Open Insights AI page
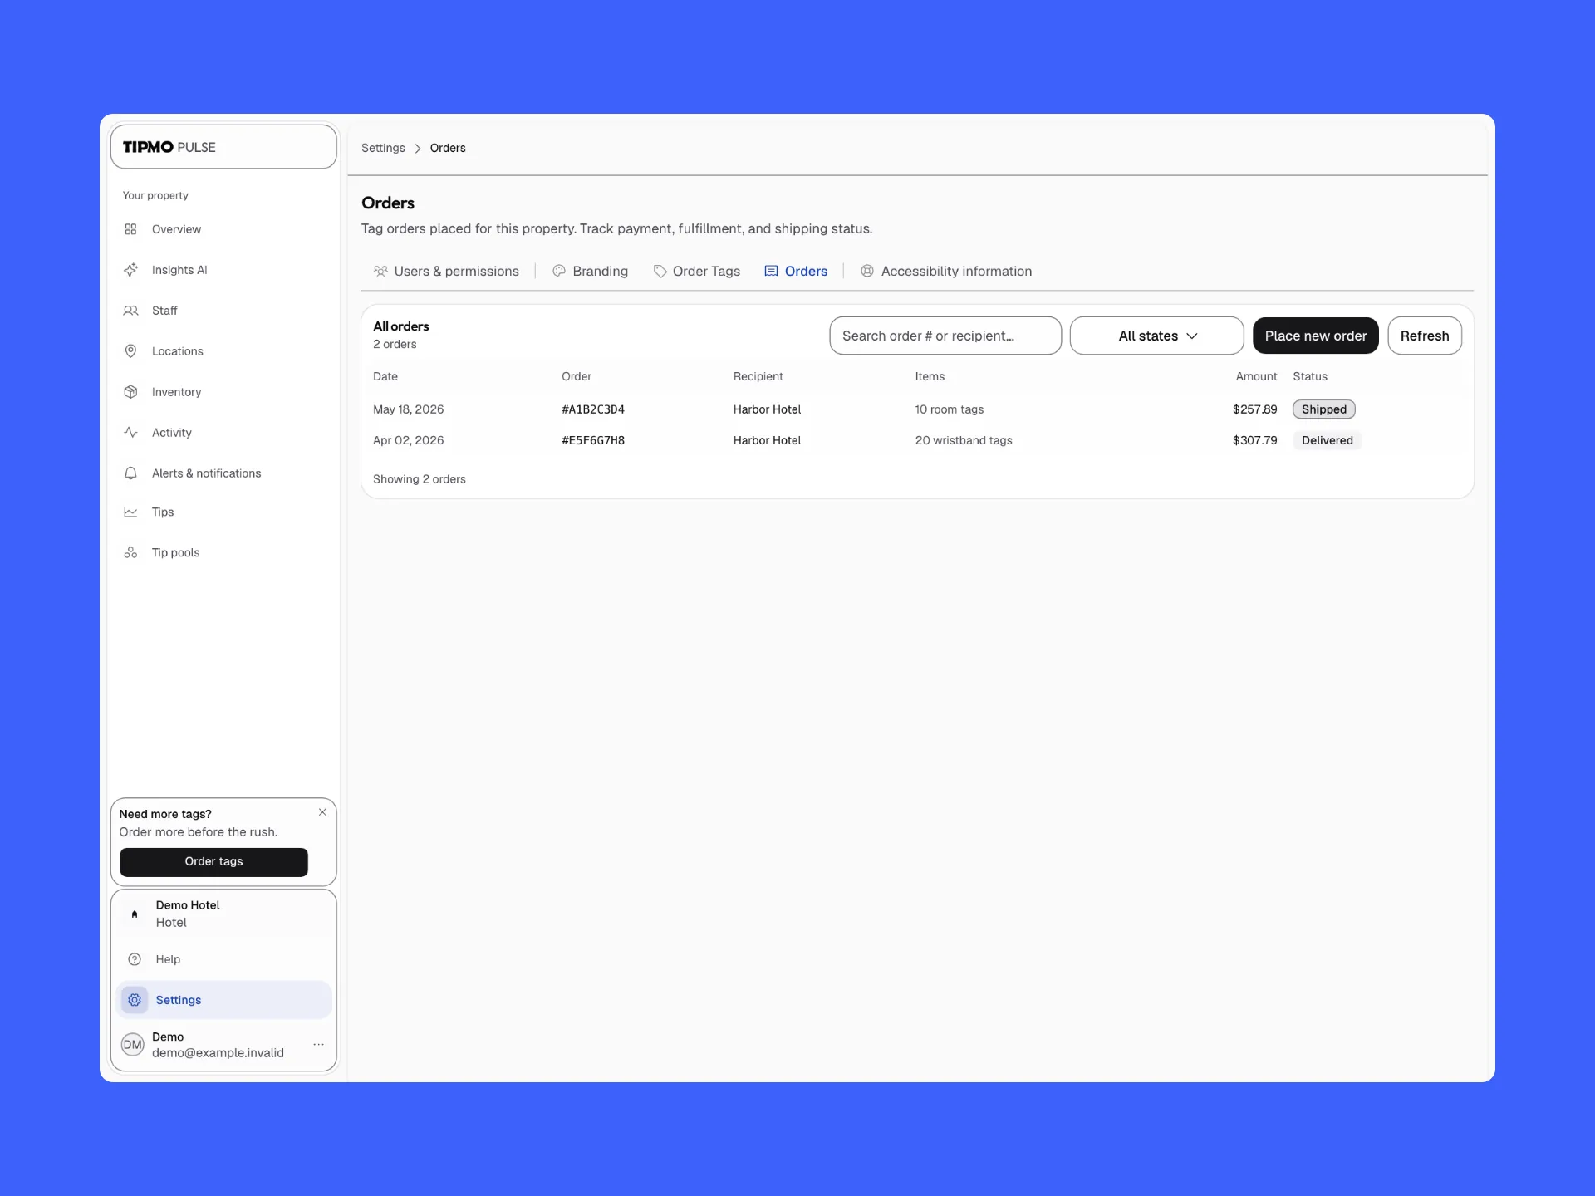The height and width of the screenshot is (1196, 1595). pyautogui.click(x=223, y=270)
